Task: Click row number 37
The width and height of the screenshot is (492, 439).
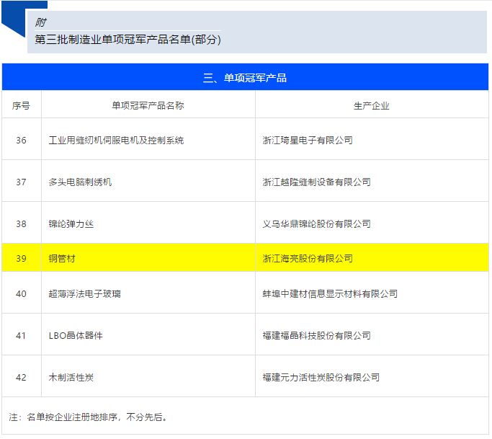Action: click(x=21, y=182)
